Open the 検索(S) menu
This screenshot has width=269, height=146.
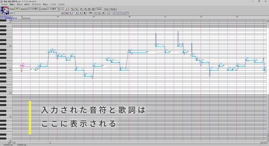pos(27,4)
